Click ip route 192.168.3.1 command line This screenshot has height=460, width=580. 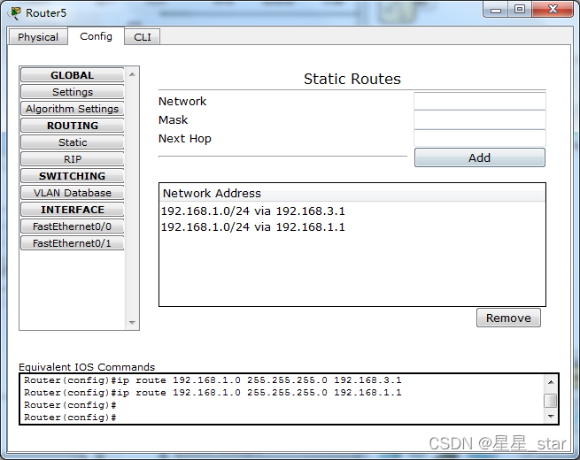213,380
